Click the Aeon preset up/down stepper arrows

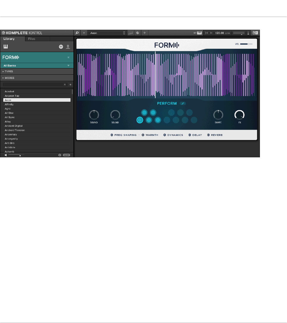coord(124,33)
